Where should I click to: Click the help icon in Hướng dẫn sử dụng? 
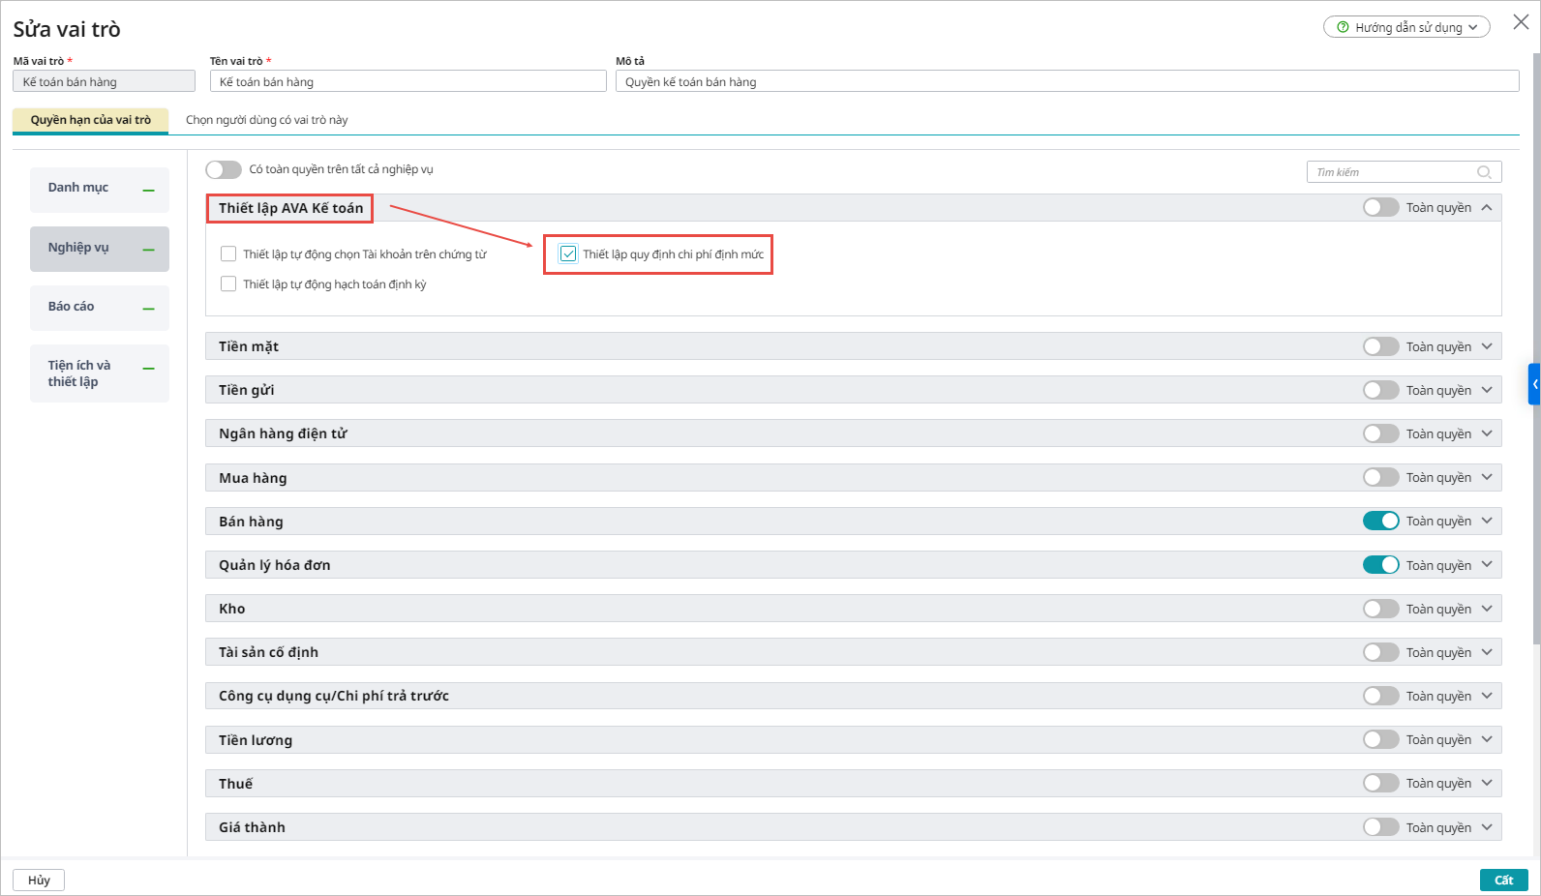tap(1343, 27)
